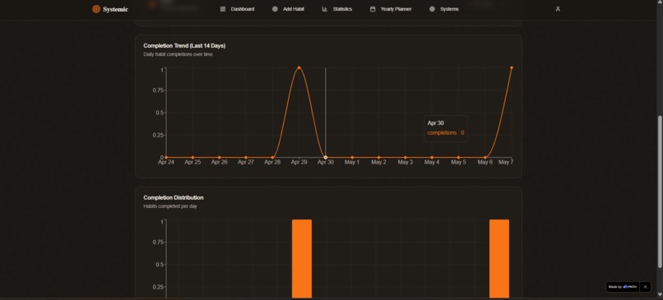Click the 'Habits completed per day' subtitle
This screenshot has width=663, height=300.
tap(170, 206)
